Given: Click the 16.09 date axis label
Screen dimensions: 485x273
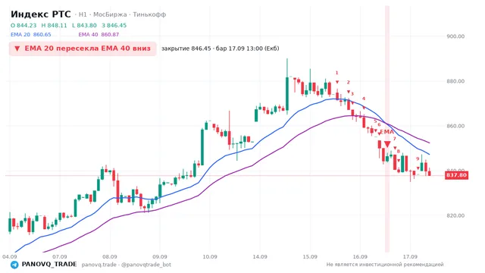Looking at the screenshot, I should coord(360,257).
